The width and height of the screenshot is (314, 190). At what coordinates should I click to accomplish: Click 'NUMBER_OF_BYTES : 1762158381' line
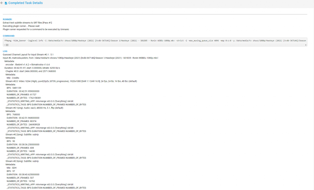click(24, 98)
